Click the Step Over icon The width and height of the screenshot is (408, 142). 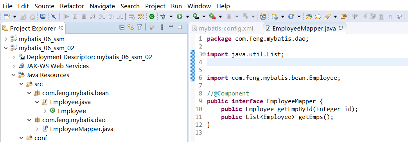(111, 17)
